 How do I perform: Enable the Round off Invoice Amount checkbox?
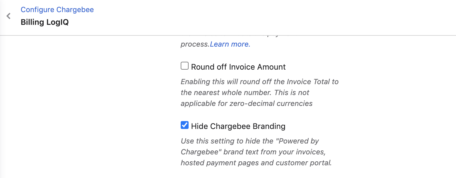[185, 66]
